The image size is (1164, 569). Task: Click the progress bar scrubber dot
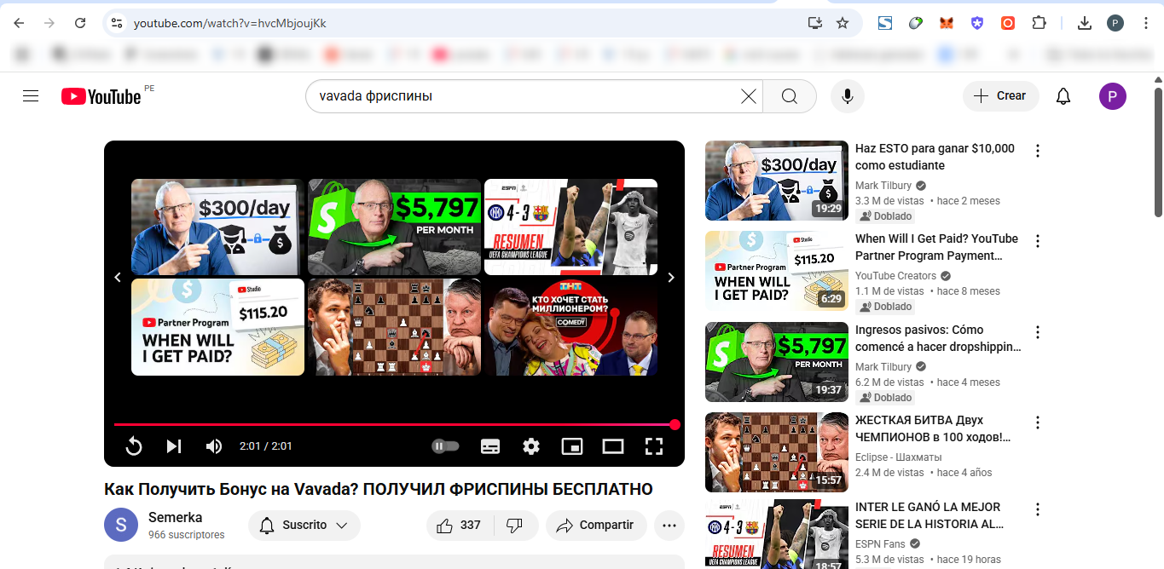pyautogui.click(x=675, y=424)
